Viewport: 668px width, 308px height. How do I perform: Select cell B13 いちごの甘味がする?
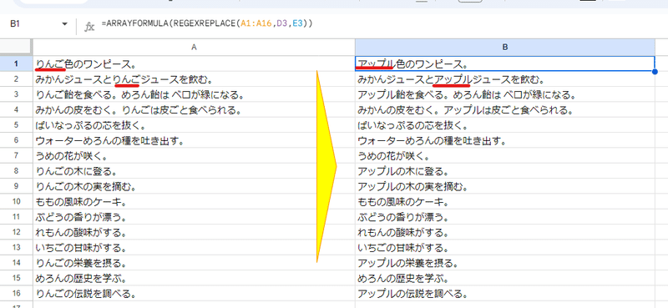click(x=505, y=248)
